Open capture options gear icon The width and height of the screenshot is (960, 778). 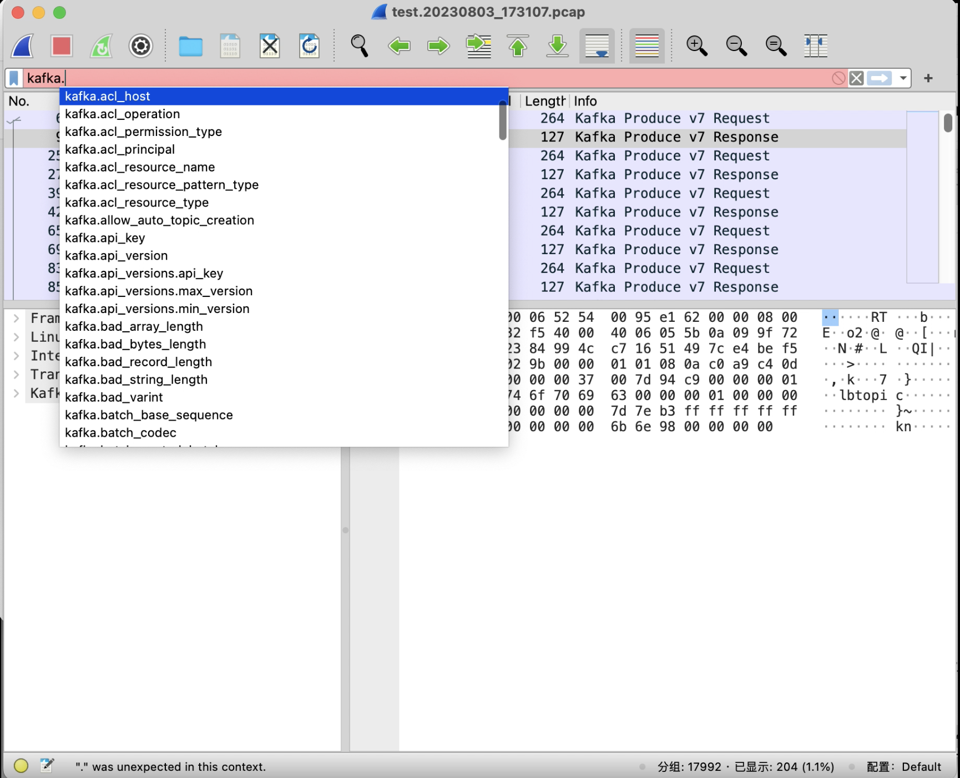[x=141, y=46]
